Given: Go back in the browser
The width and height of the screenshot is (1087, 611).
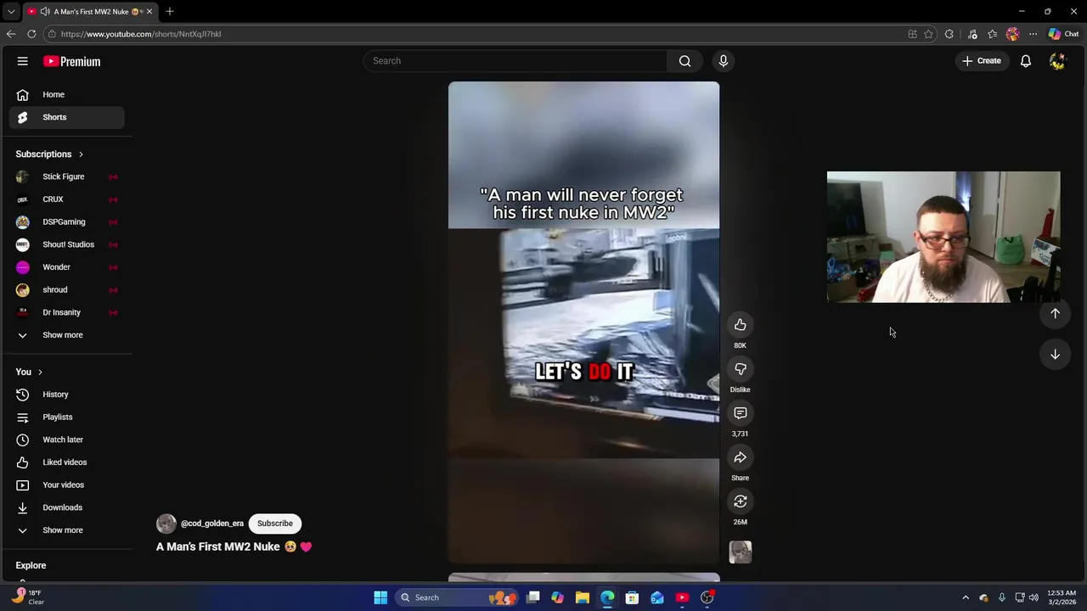Looking at the screenshot, I should [11, 34].
